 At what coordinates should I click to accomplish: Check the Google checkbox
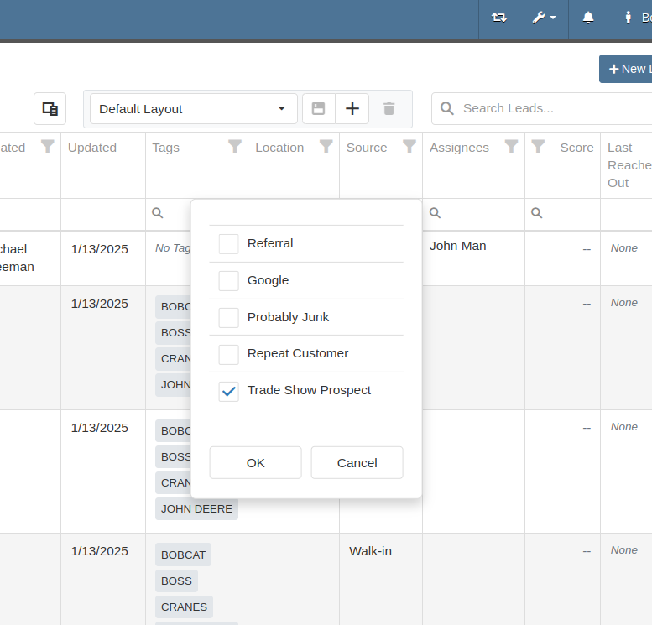(x=229, y=281)
